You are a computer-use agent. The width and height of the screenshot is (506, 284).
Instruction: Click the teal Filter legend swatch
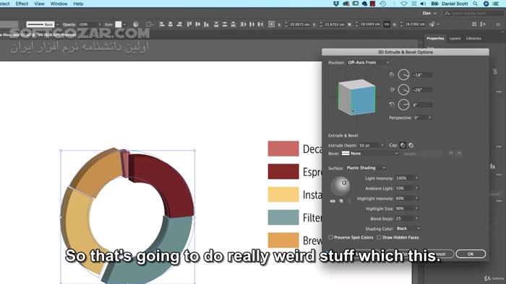(283, 217)
